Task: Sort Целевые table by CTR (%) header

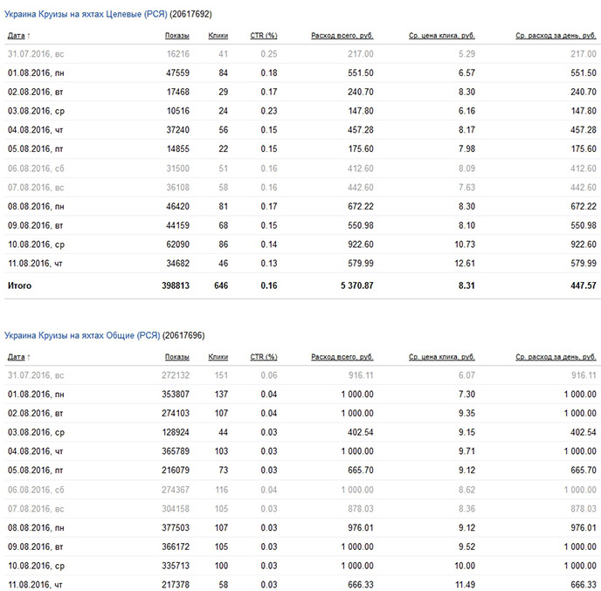Action: point(263,36)
